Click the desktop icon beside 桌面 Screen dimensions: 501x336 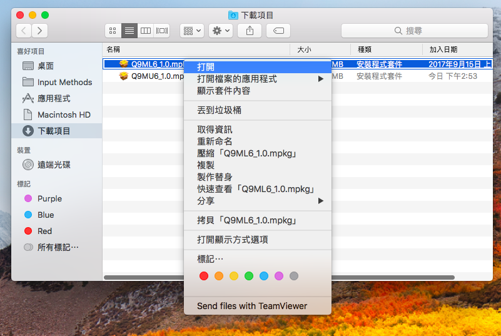point(28,66)
